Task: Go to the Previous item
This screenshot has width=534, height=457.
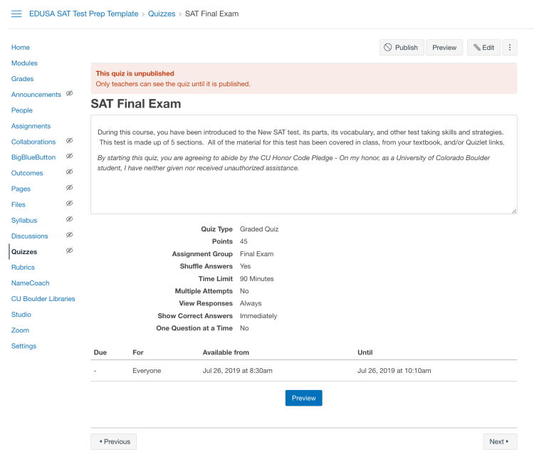Action: pyautogui.click(x=114, y=441)
